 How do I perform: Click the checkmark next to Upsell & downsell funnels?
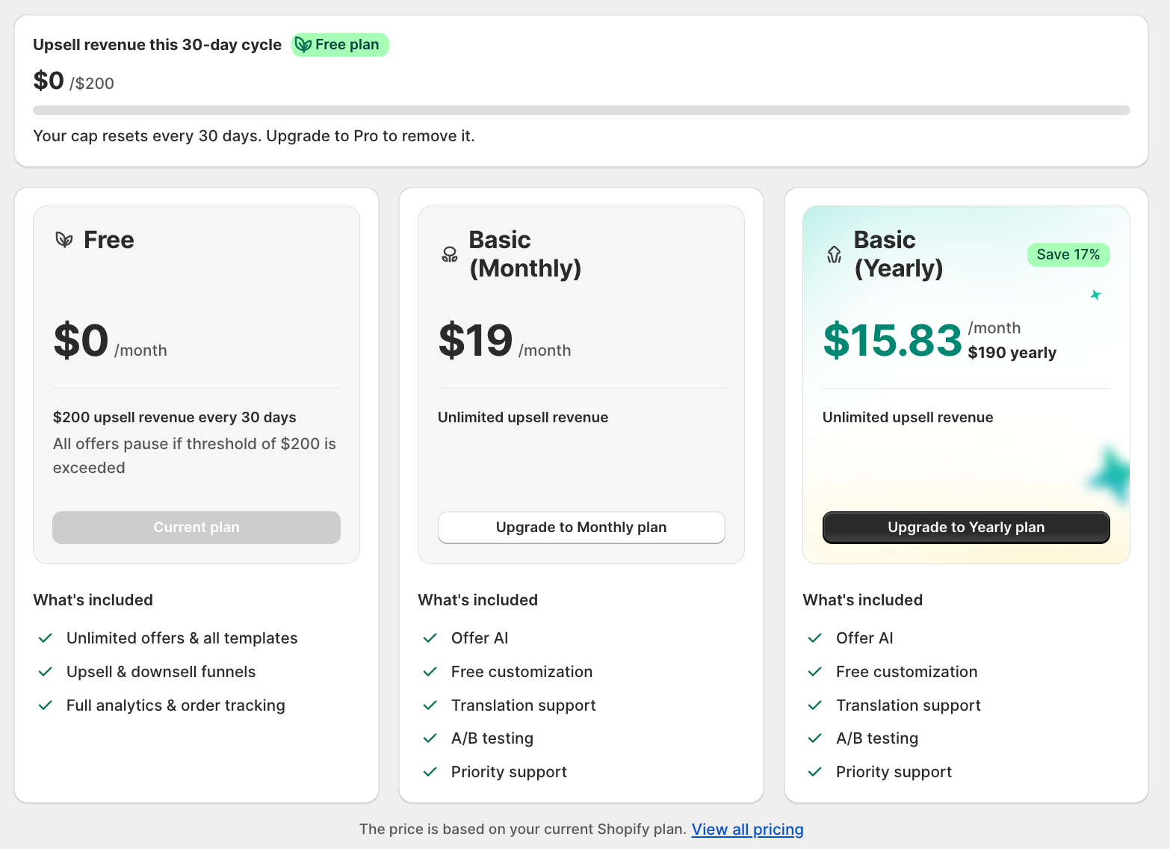pos(46,672)
